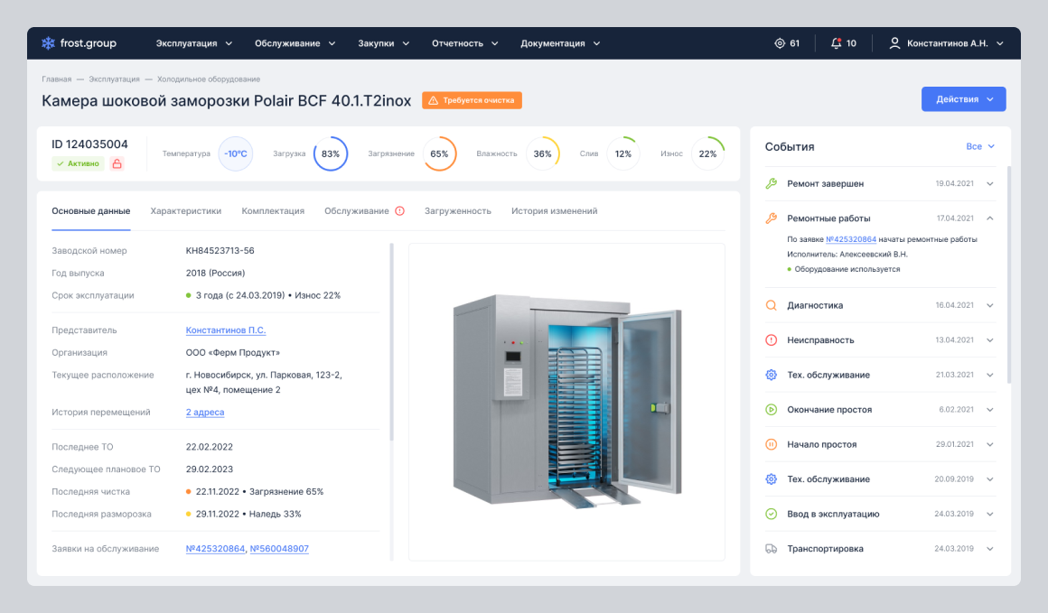Open representative link Константинов П.С.

coord(226,330)
